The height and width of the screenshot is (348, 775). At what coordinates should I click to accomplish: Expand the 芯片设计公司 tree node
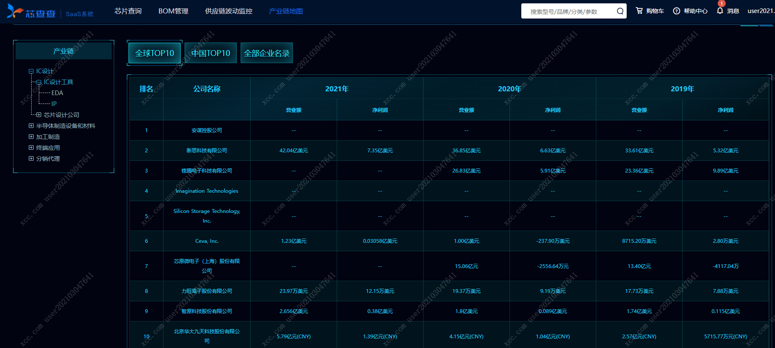click(39, 115)
